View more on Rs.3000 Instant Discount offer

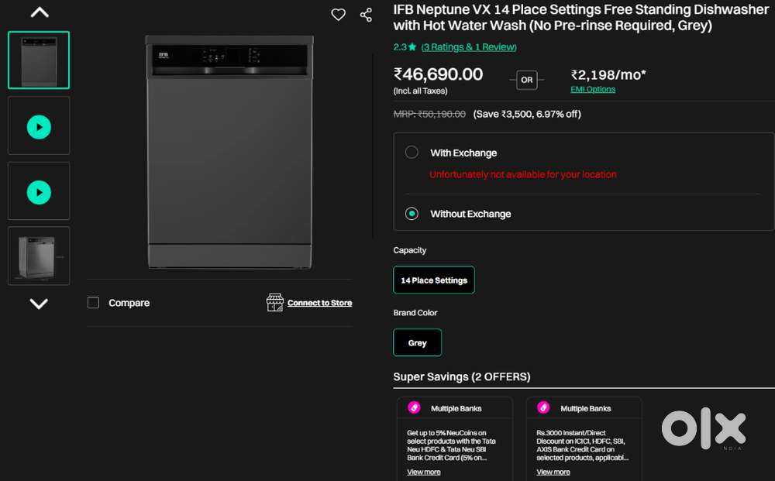click(553, 472)
